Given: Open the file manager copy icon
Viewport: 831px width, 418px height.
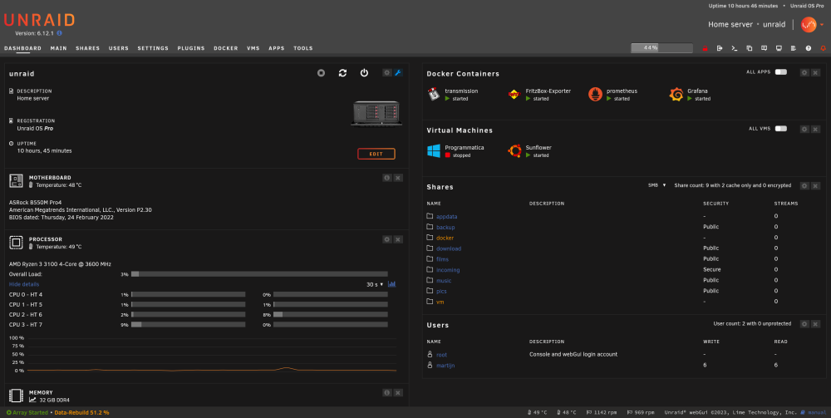Looking at the screenshot, I should [x=750, y=48].
